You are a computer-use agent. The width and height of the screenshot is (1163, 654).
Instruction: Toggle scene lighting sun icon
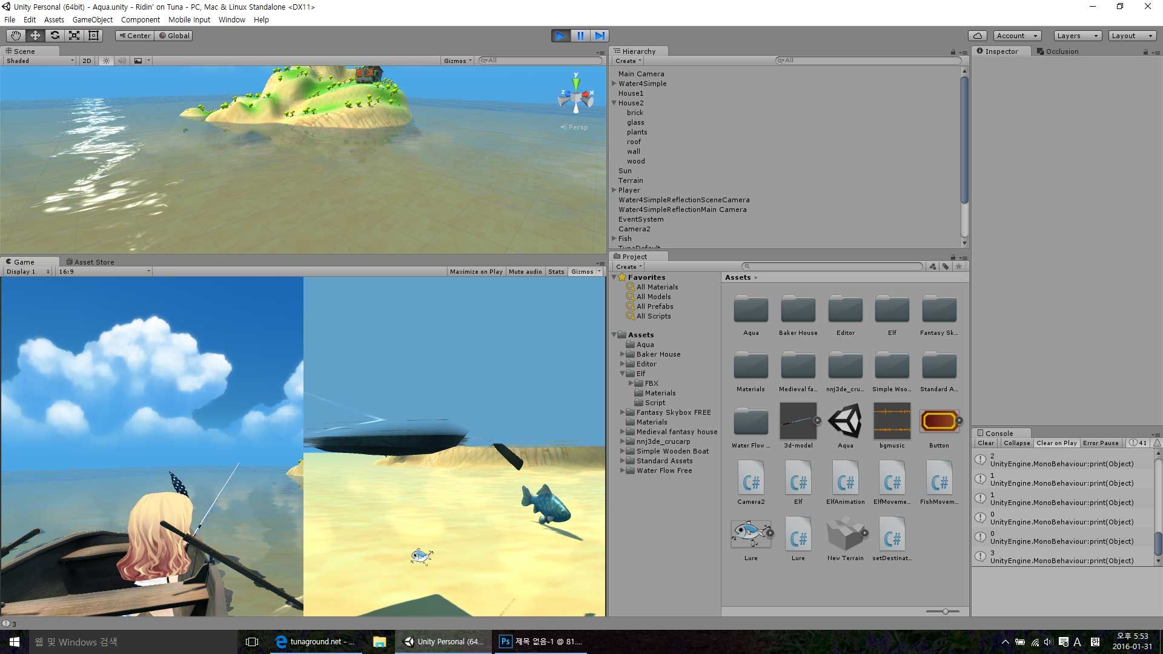click(x=107, y=61)
